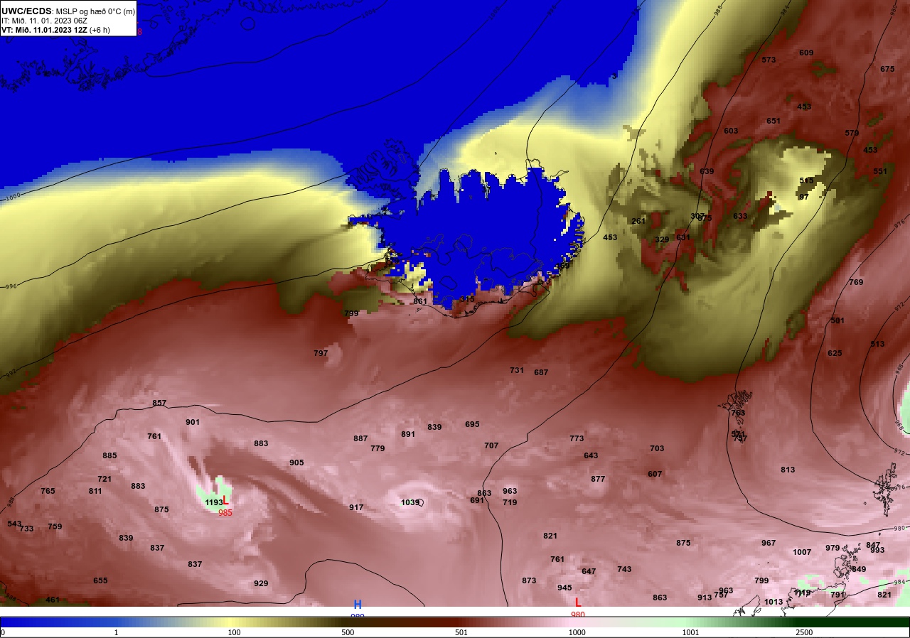910x638 pixels.
Task: Click the map value 769
Action: coord(856,282)
